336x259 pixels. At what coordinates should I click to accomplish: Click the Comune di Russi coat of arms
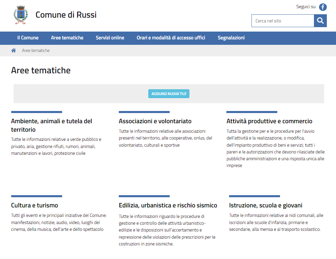point(20,15)
